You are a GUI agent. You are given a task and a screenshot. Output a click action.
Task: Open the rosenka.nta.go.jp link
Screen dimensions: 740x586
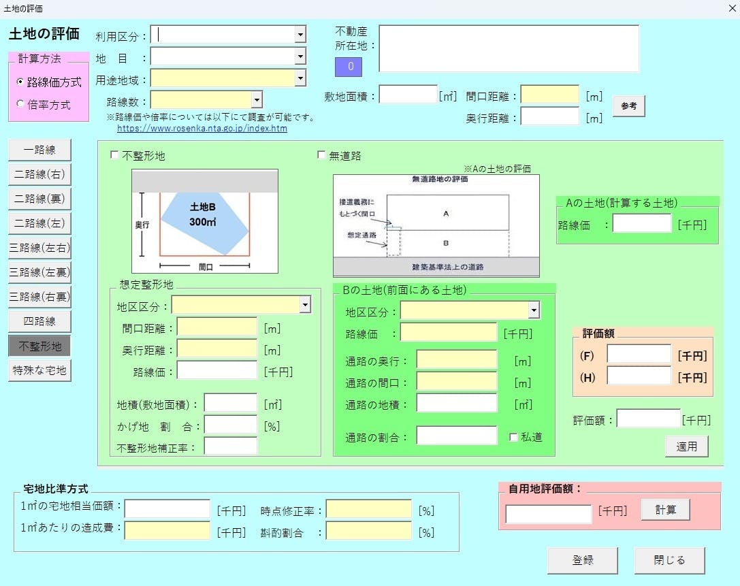[x=202, y=128]
